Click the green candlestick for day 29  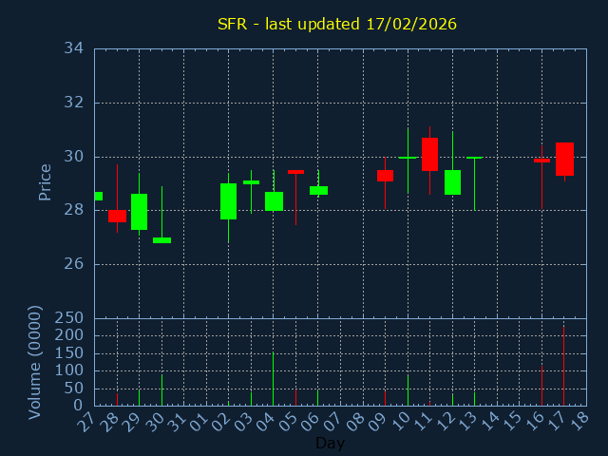click(139, 212)
